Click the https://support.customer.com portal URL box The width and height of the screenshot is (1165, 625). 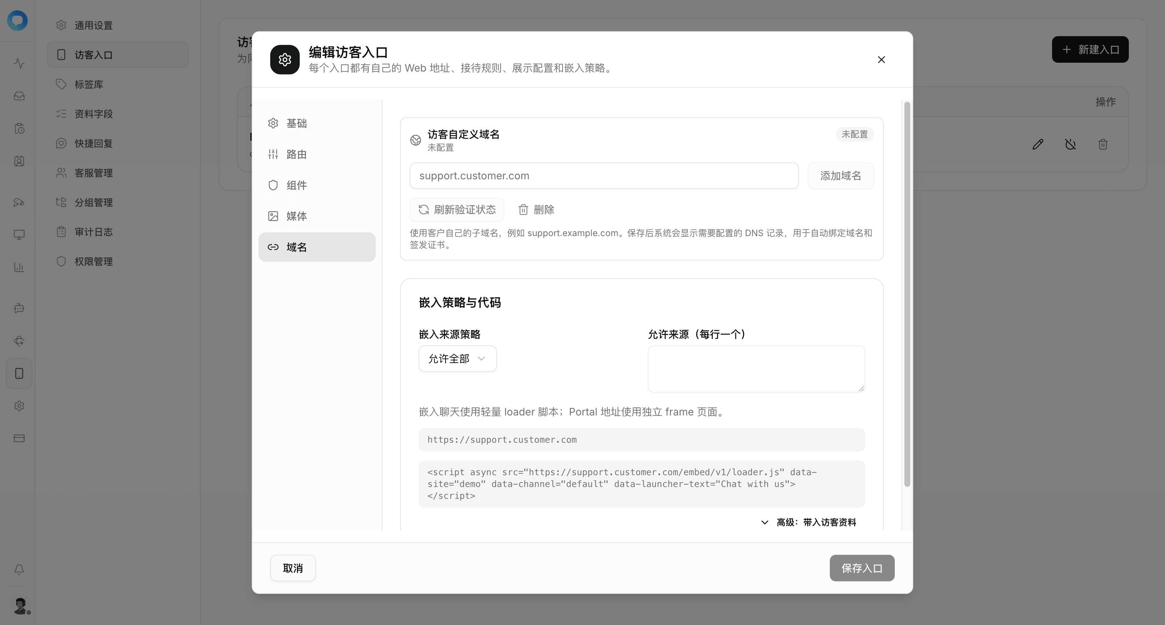pos(642,440)
